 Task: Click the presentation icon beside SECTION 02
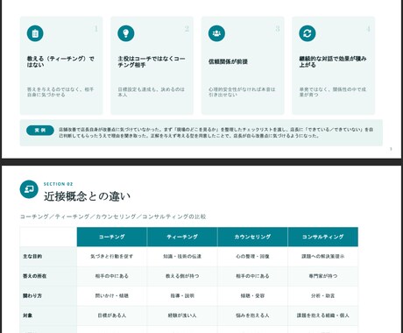pos(29,189)
